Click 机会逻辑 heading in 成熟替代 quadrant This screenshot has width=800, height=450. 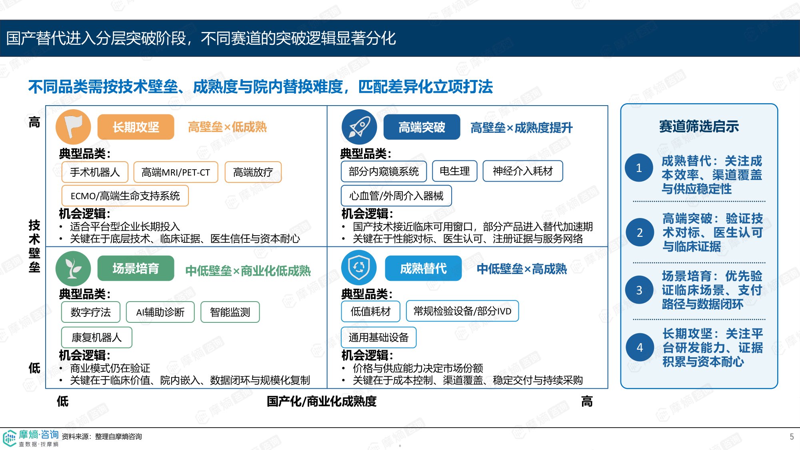367,355
